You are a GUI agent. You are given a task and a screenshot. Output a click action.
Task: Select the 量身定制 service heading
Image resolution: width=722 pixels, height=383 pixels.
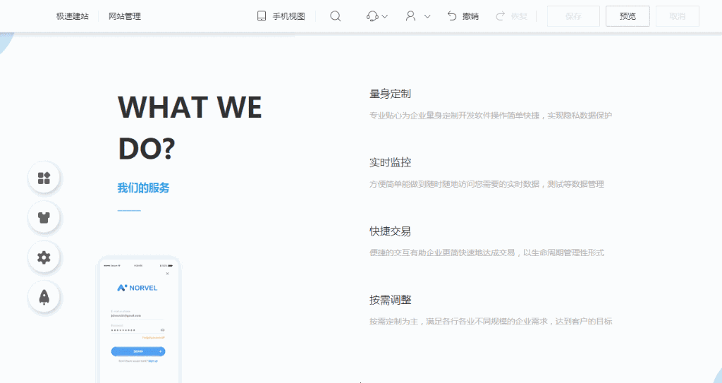click(x=390, y=94)
